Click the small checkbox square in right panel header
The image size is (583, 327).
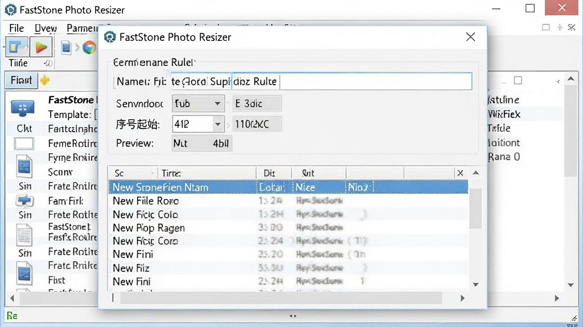coord(518,81)
